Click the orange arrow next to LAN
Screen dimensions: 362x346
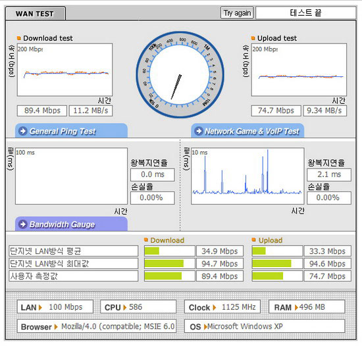(x=40, y=307)
